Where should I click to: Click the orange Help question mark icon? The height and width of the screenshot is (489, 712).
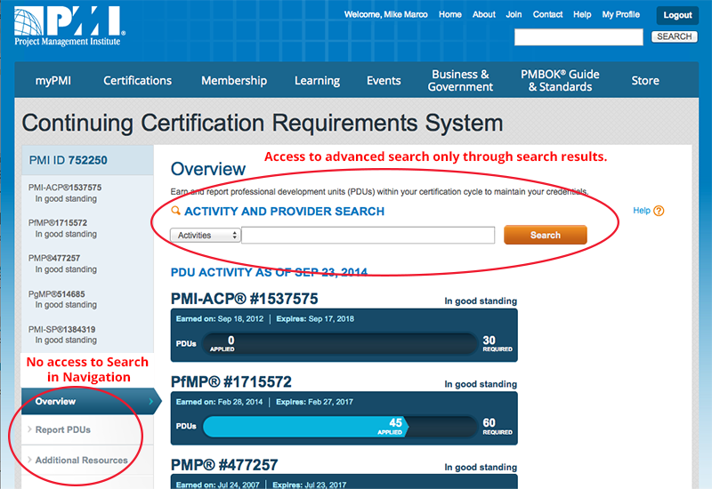[x=659, y=211]
